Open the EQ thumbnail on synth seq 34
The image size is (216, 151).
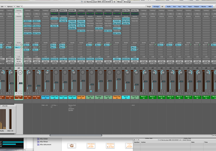[x=54, y=14]
